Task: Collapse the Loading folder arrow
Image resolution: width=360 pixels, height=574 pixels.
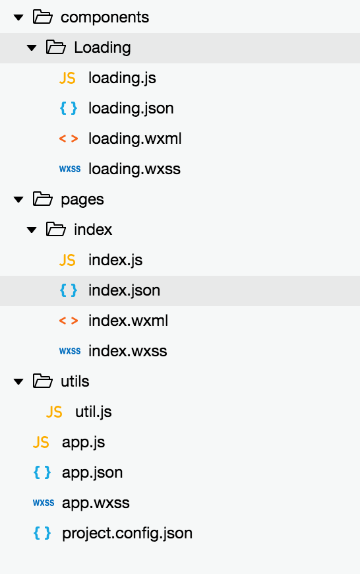Action: (32, 48)
